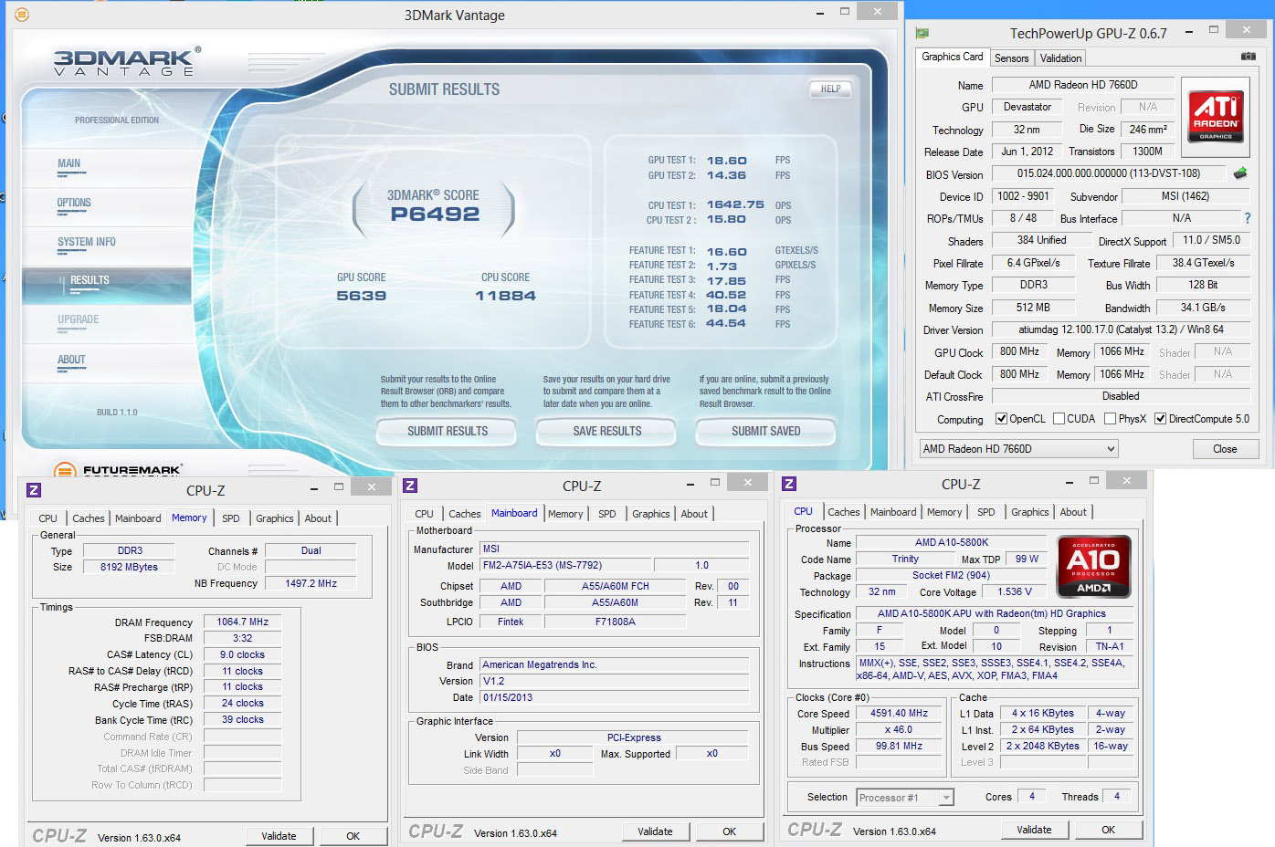The height and width of the screenshot is (847, 1275).
Task: Click the Z icon of the Processor CPU-Z window
Action: [789, 484]
